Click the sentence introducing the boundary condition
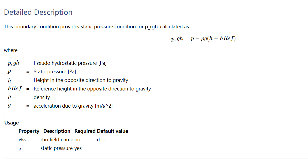Viewport: 308px width, 163px height. [x=97, y=27]
